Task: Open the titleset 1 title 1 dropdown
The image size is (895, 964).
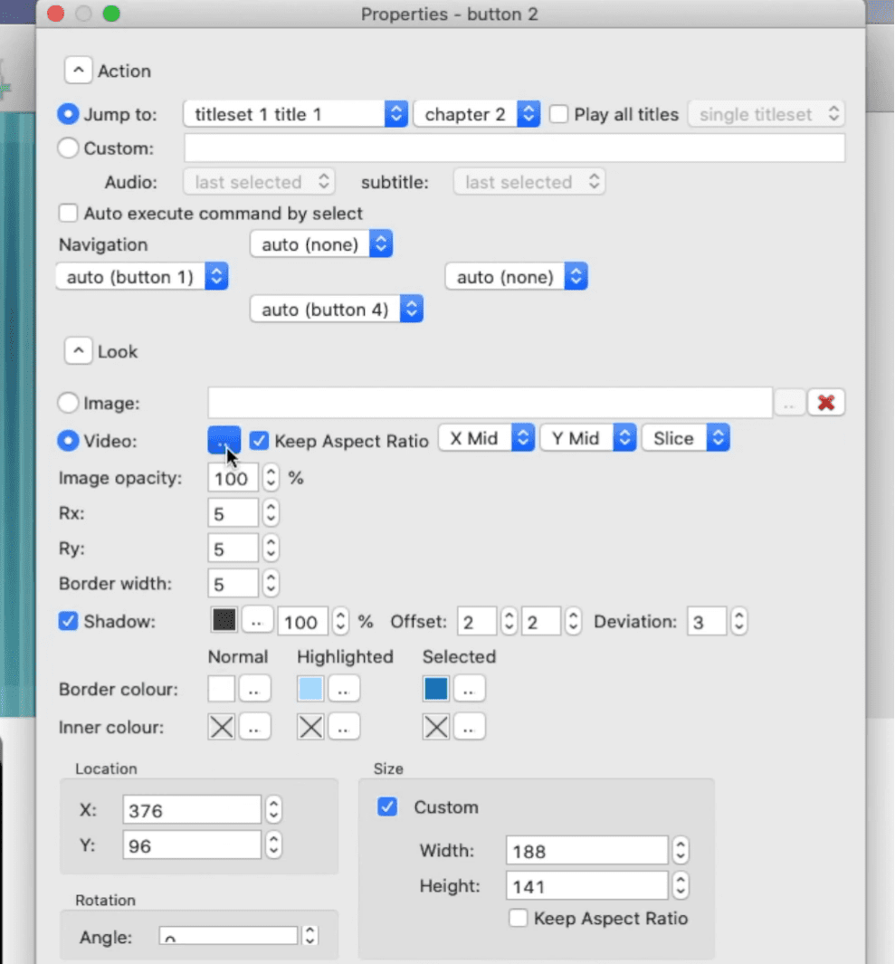Action: point(295,114)
